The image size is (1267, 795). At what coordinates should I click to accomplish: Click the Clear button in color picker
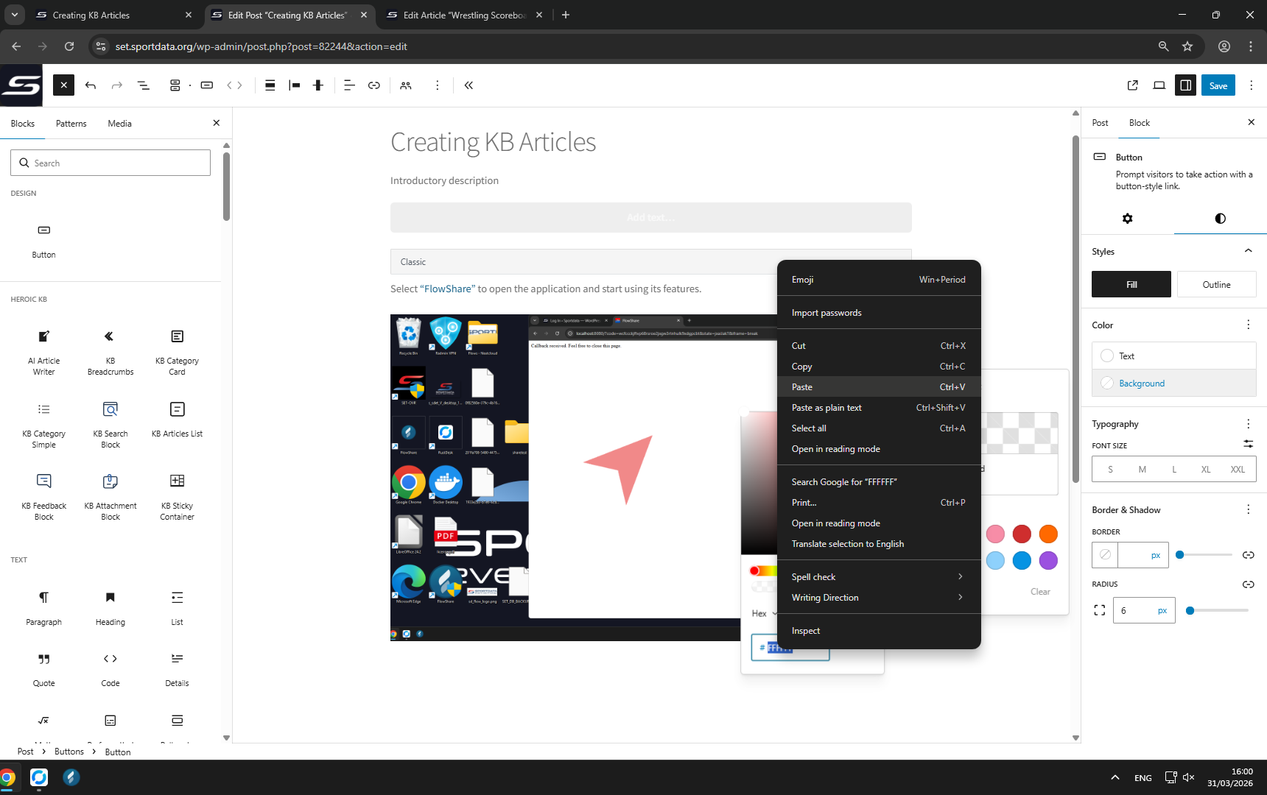tap(1040, 592)
